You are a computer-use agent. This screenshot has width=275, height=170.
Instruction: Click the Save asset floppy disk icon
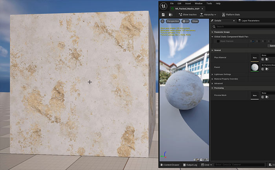point(163,14)
